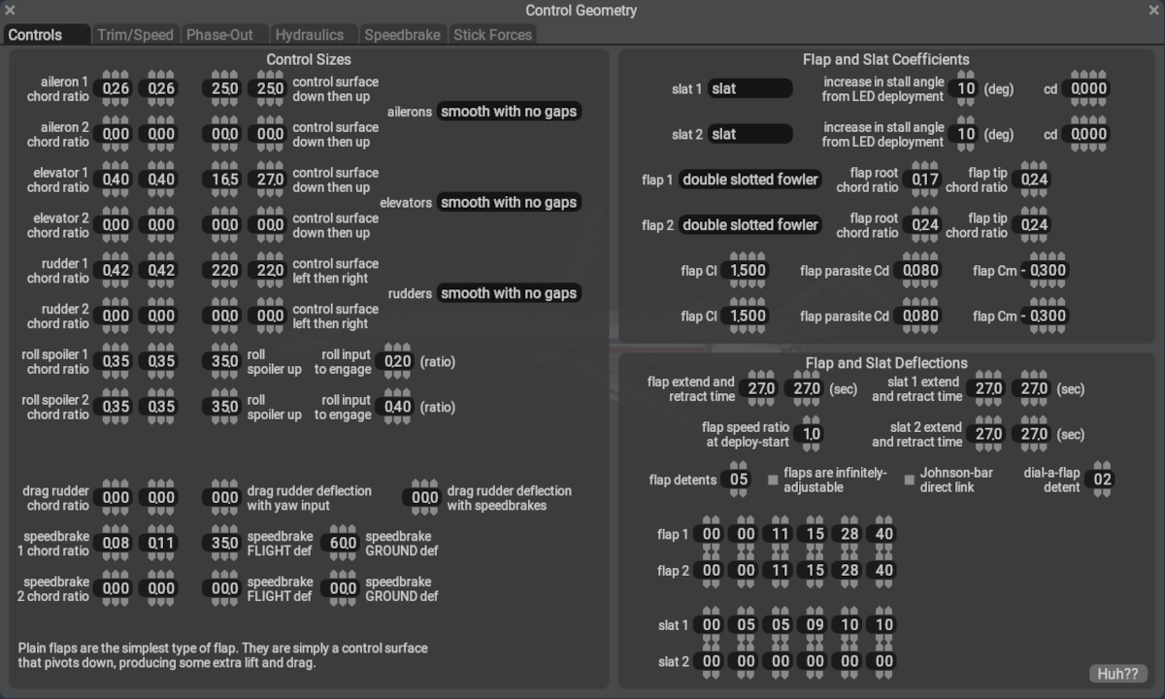1165x699 pixels.
Task: Click the Huh?? help button
Action: (1117, 674)
